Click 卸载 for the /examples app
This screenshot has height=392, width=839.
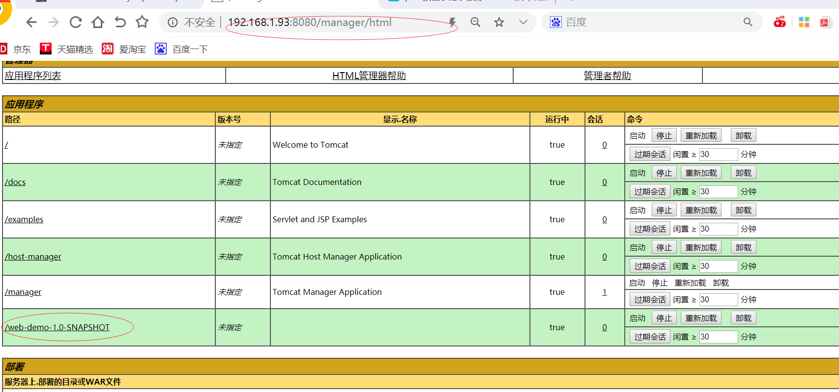click(743, 210)
